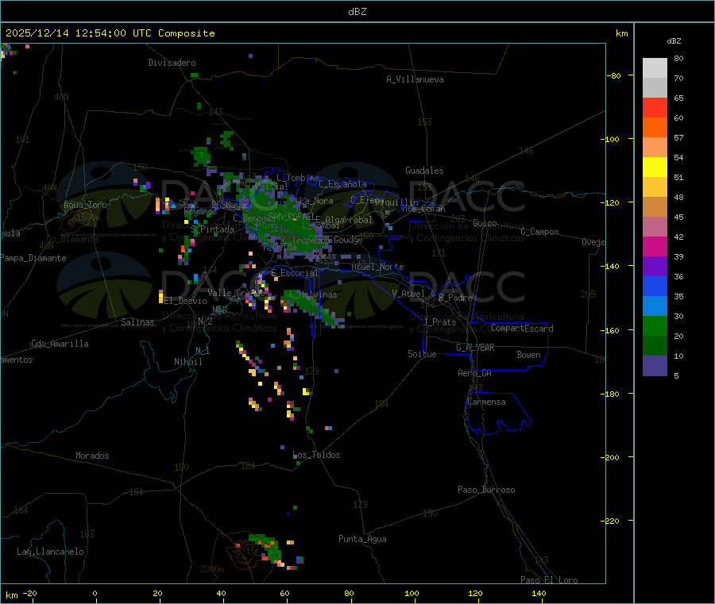The image size is (715, 604).
Task: Click the 80 dBZ light gray legend swatch
Action: [655, 68]
